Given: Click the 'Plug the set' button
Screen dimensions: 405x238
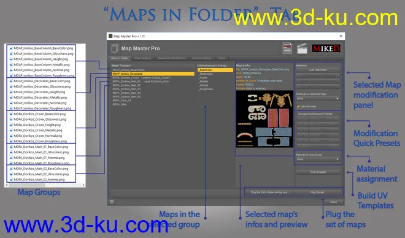Looking at the screenshot, I should click(317, 193).
